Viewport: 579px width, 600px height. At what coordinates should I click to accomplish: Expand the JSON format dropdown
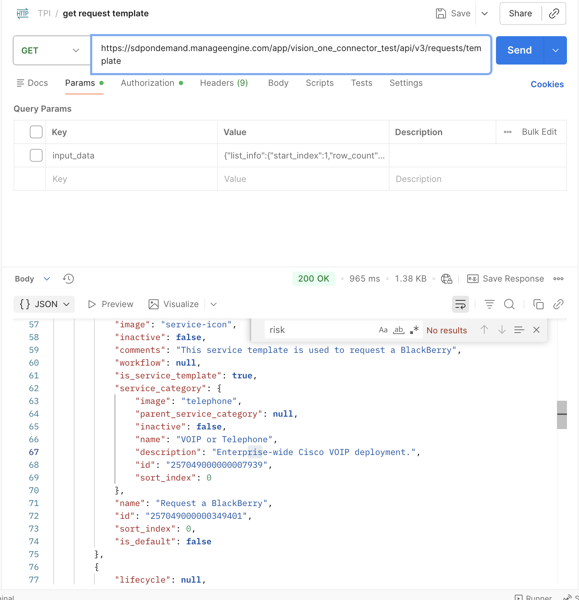[x=44, y=304]
